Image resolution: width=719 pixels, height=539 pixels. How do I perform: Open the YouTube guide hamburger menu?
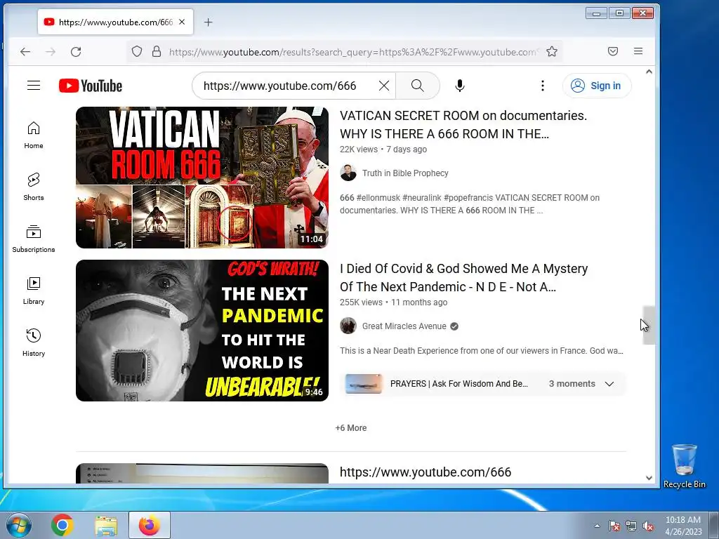point(34,86)
